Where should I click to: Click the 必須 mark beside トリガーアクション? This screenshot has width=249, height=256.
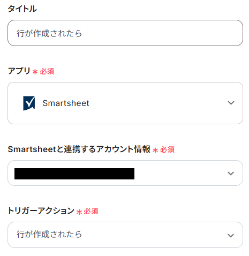91,211
